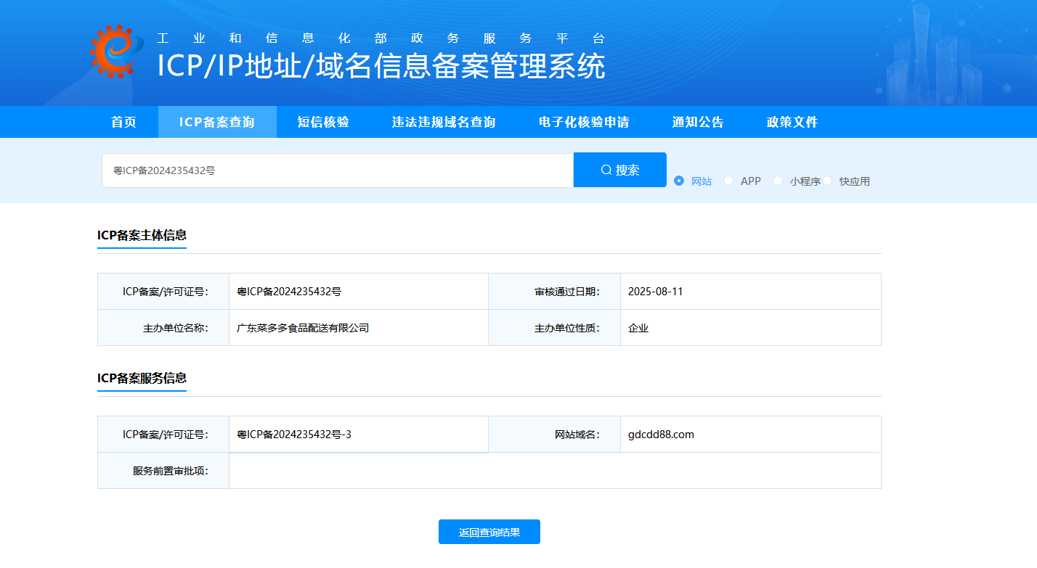Click the 主办单位名称 label
The image size is (1037, 568).
(176, 328)
